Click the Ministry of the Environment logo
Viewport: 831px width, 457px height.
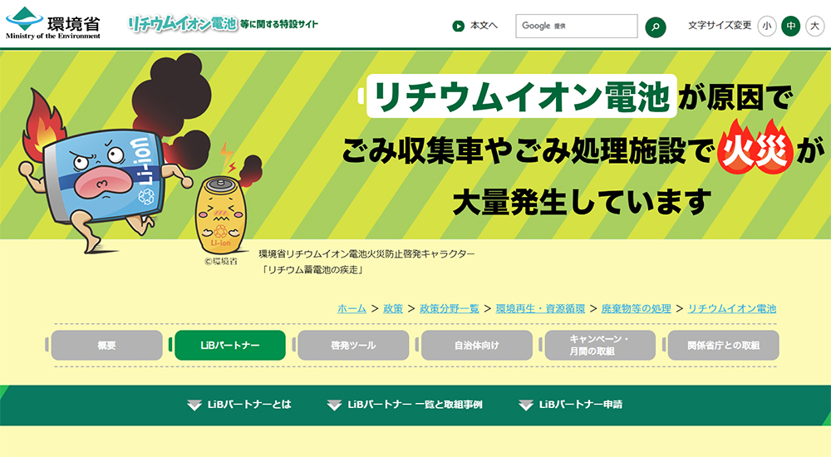click(x=52, y=23)
